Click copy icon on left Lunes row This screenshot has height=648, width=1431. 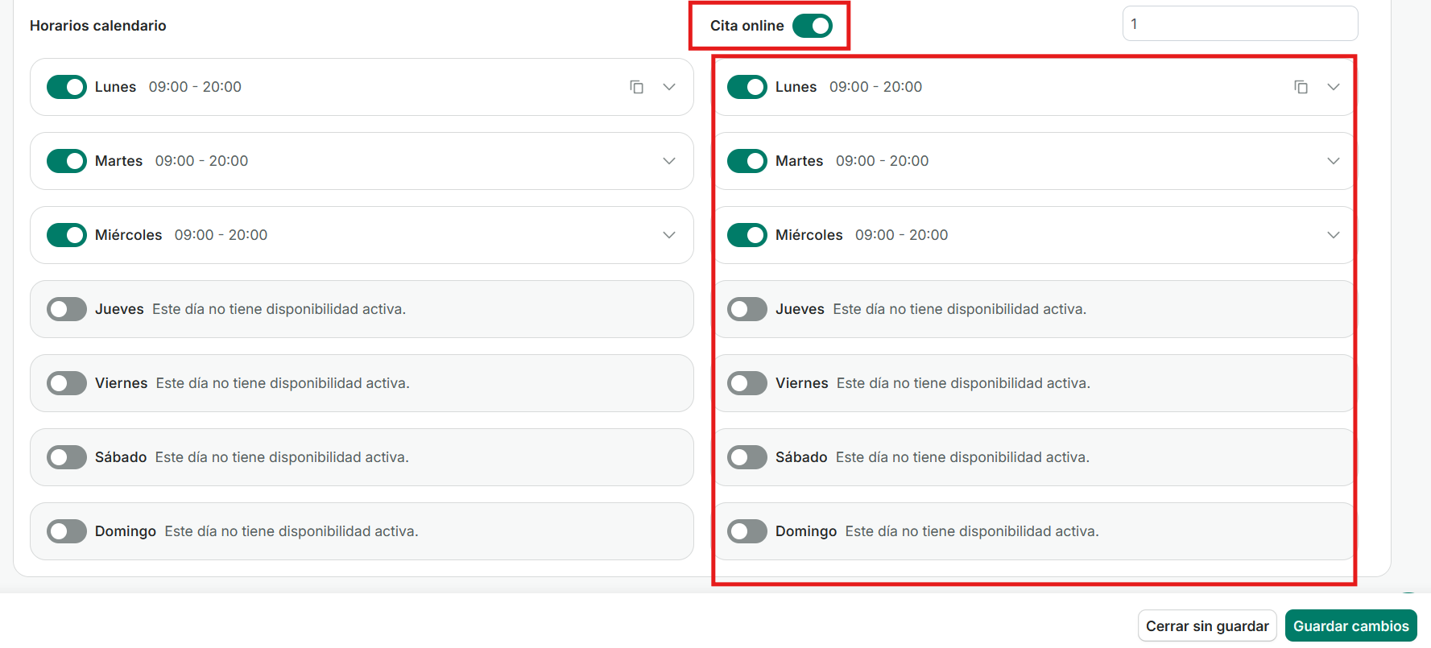point(636,87)
